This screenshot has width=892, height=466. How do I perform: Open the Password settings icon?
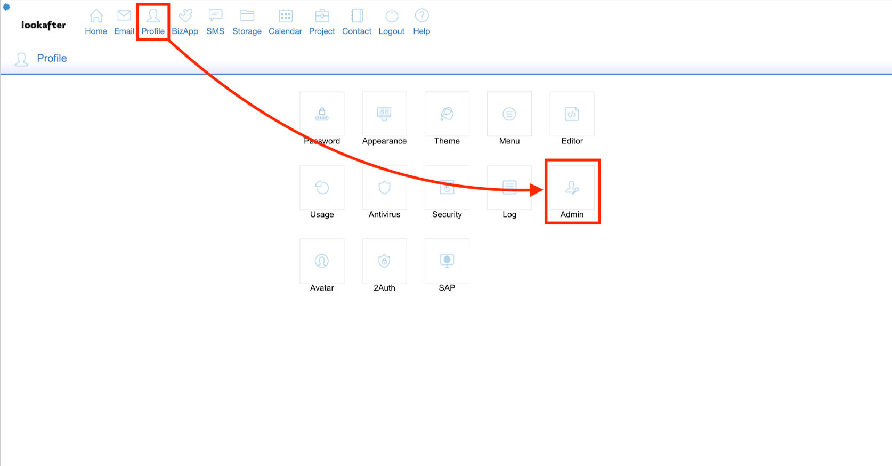(x=322, y=114)
